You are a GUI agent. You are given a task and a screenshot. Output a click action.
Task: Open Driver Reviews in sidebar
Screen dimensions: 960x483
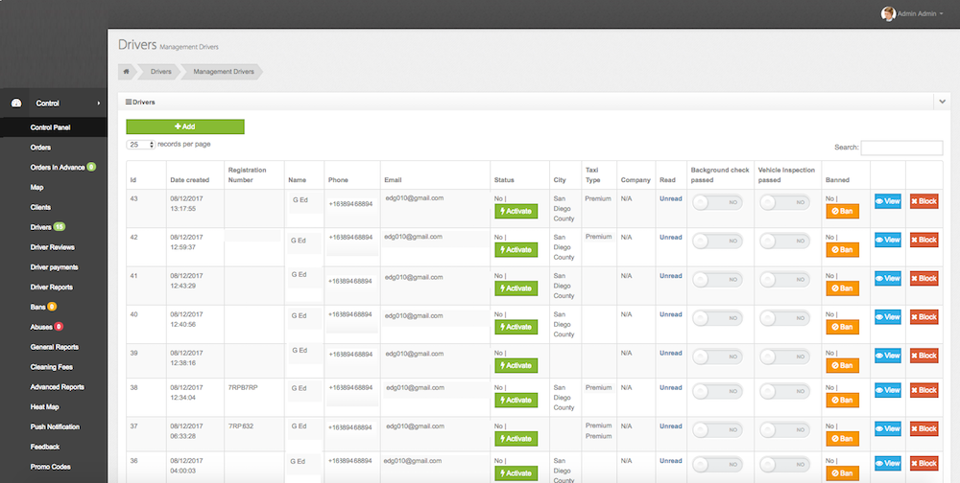[x=52, y=247]
